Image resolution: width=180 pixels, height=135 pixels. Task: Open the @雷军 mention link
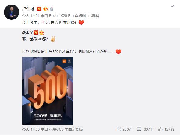pos(27,33)
